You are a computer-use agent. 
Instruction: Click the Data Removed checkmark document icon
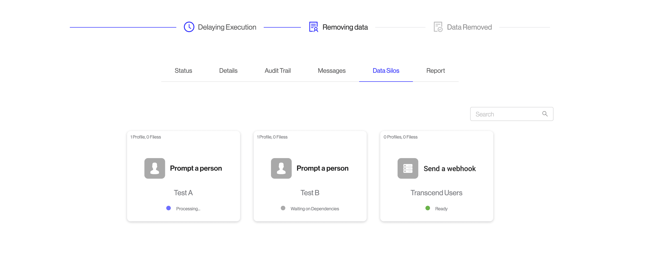tap(438, 27)
